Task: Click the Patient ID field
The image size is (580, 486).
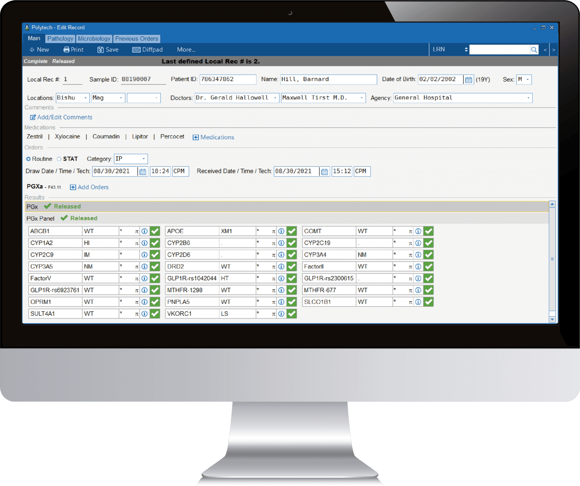Action: (x=228, y=79)
